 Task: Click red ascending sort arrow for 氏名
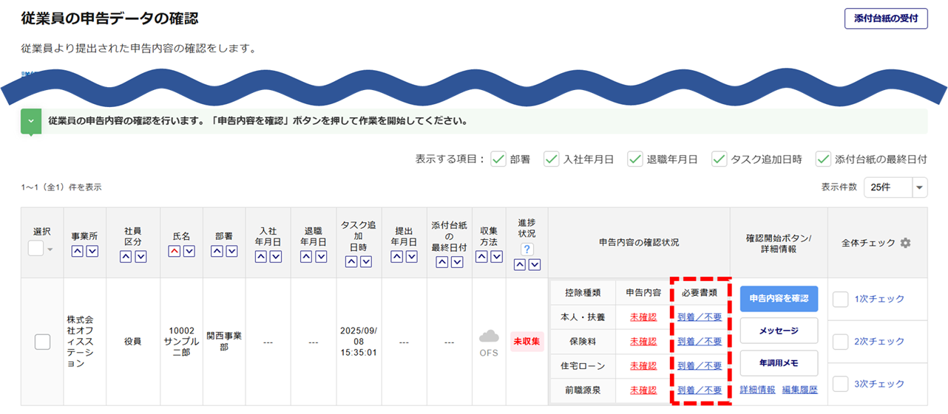point(175,252)
